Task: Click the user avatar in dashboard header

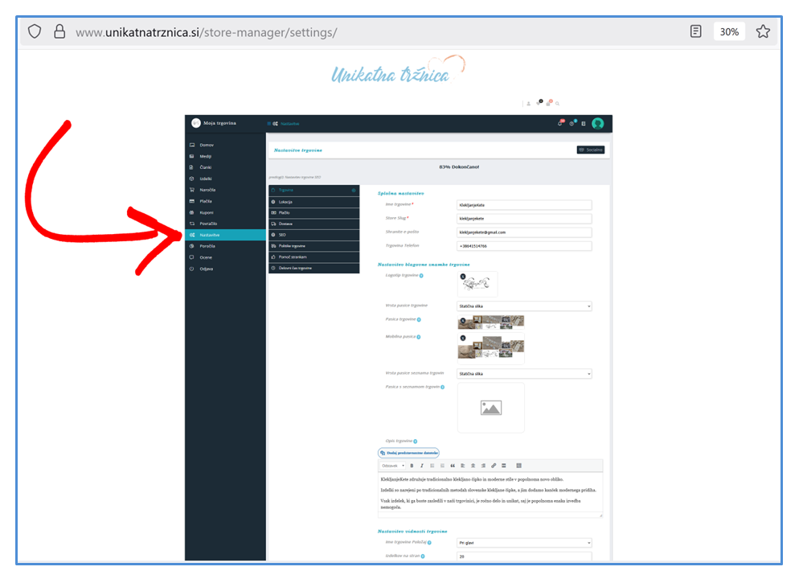Action: pos(597,123)
